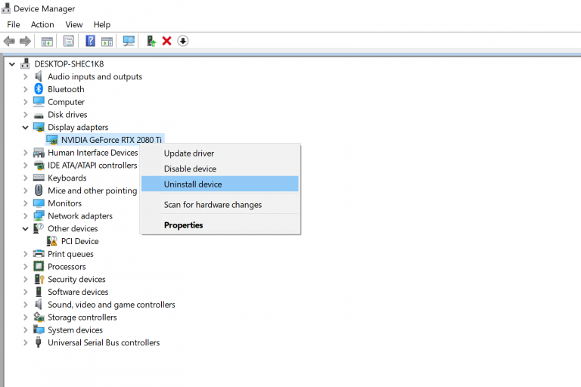581x387 pixels.
Task: Collapse the Other devices category
Action: point(26,228)
